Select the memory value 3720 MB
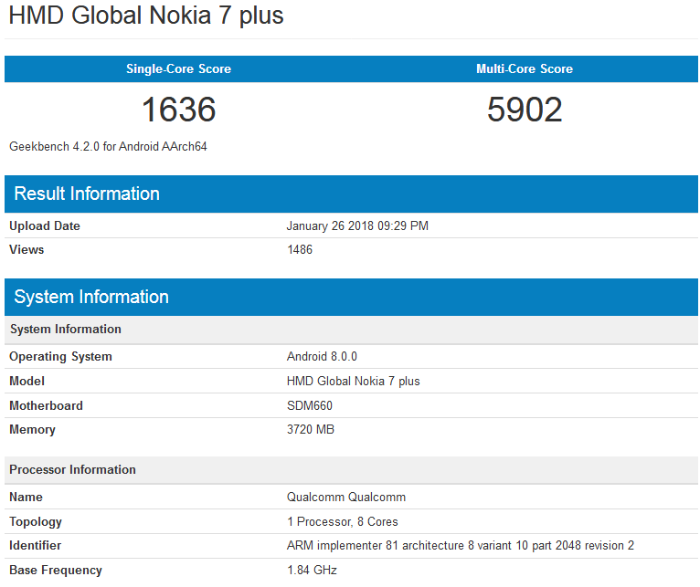 (x=311, y=430)
